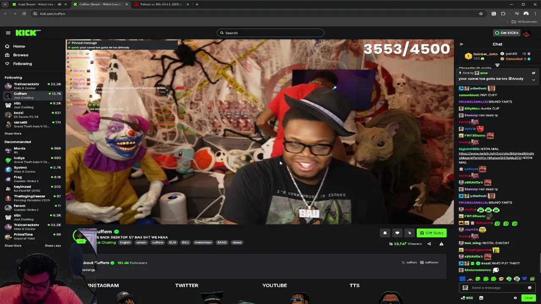The image size is (541, 304).
Task: Open the emoji picker in message box
Action: tap(530, 288)
